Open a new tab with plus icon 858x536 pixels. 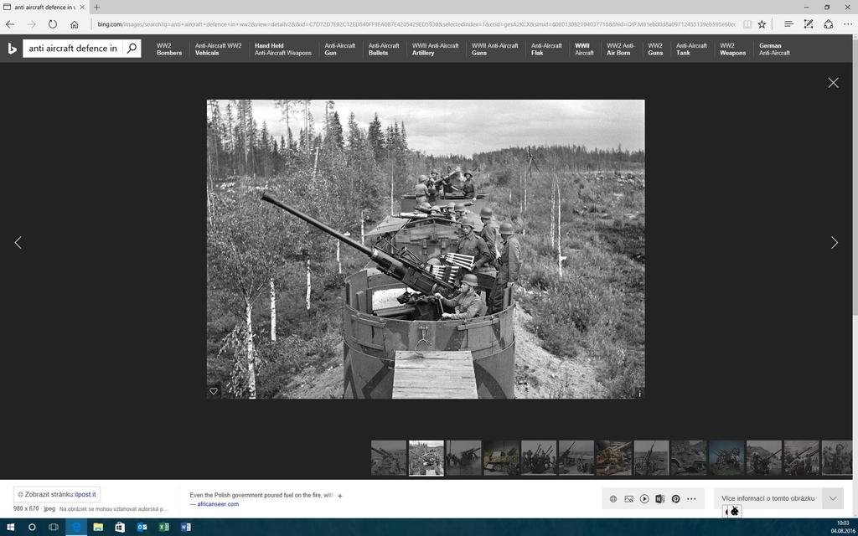click(x=97, y=7)
